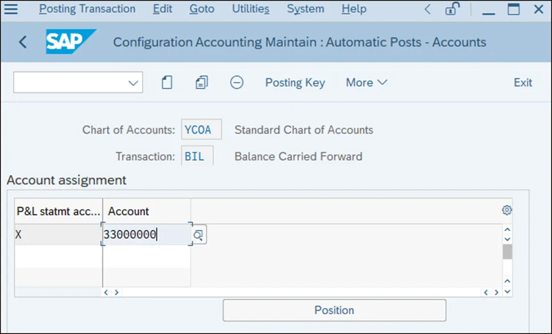Viewport: 552px width, 334px height.
Task: Click the create new entry page icon
Action: coord(167,82)
